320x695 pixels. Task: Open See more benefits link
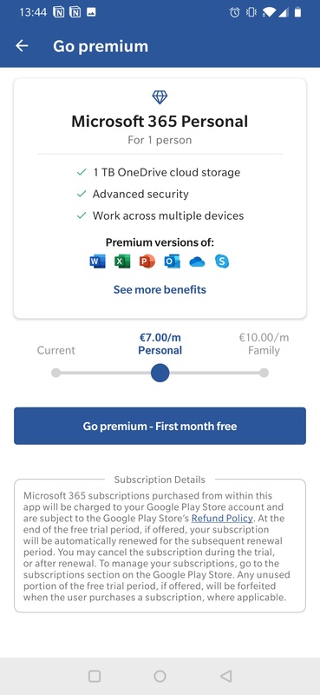point(160,289)
